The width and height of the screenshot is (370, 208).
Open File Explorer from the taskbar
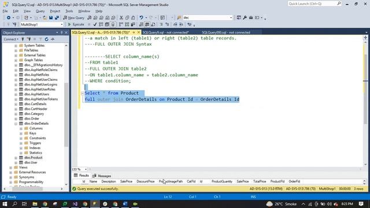pos(35,204)
